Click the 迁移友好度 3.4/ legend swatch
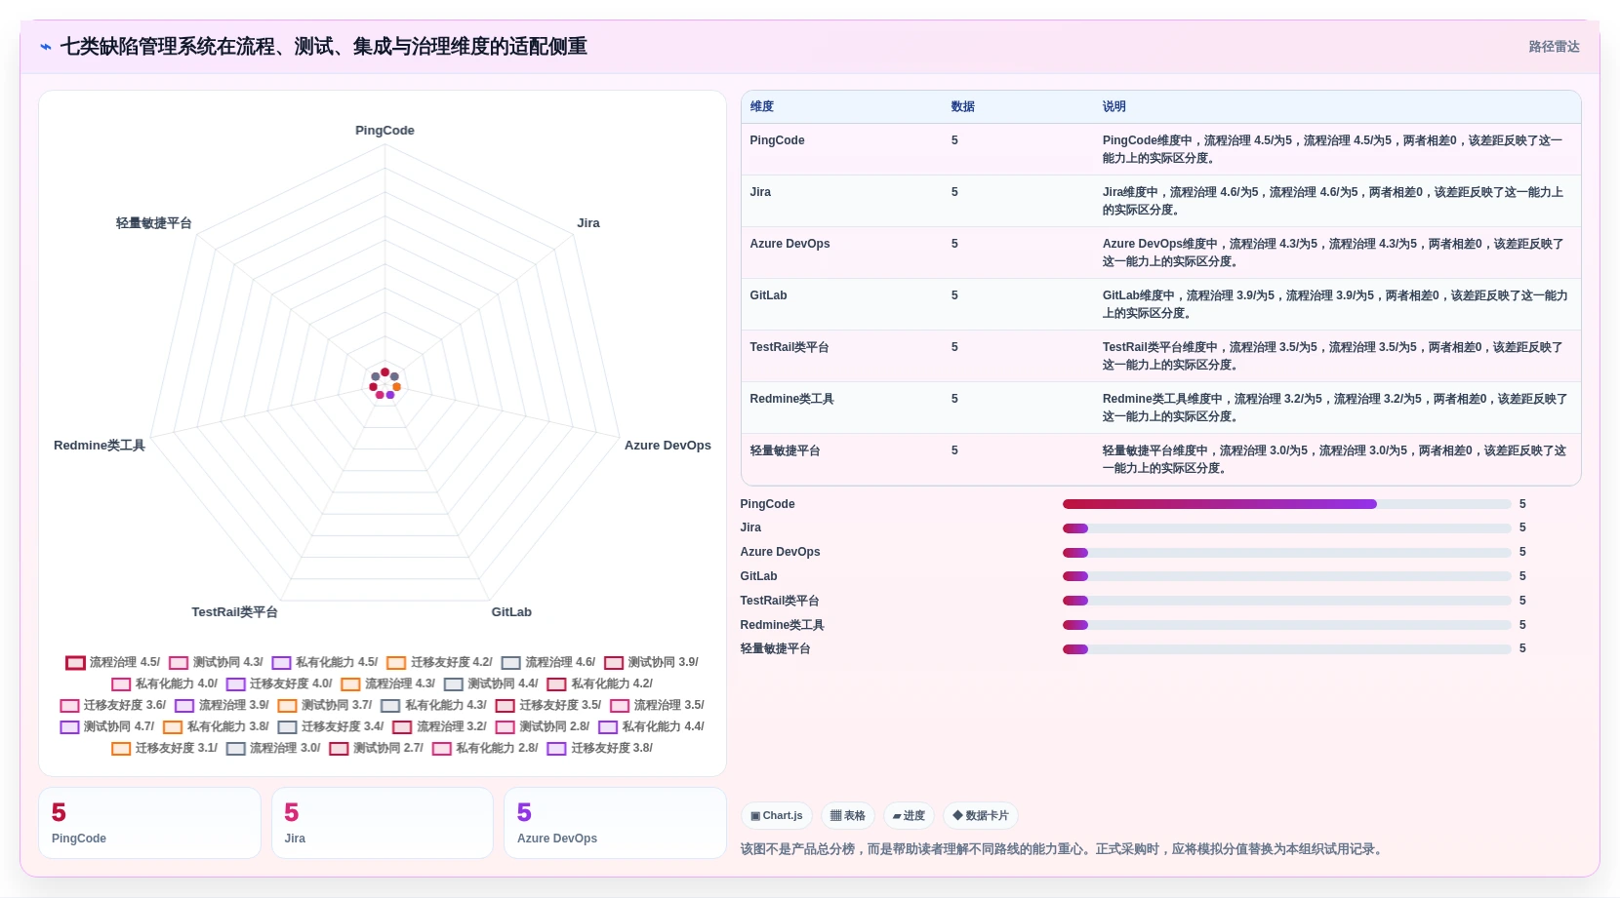The height and width of the screenshot is (898, 1620). [x=287, y=727]
